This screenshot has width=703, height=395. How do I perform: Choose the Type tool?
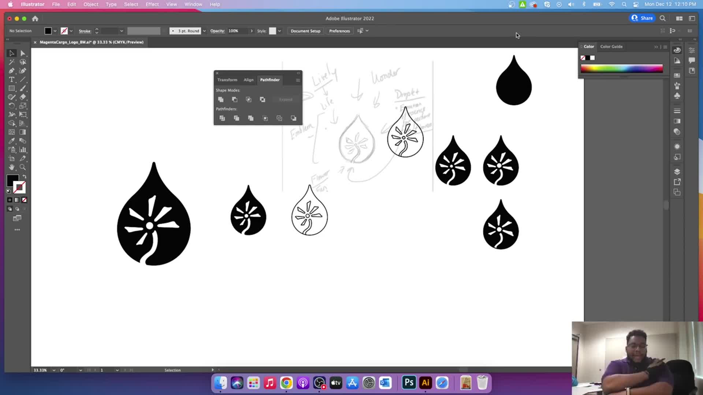point(12,80)
